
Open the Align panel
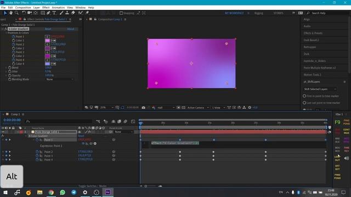pos(307,19)
